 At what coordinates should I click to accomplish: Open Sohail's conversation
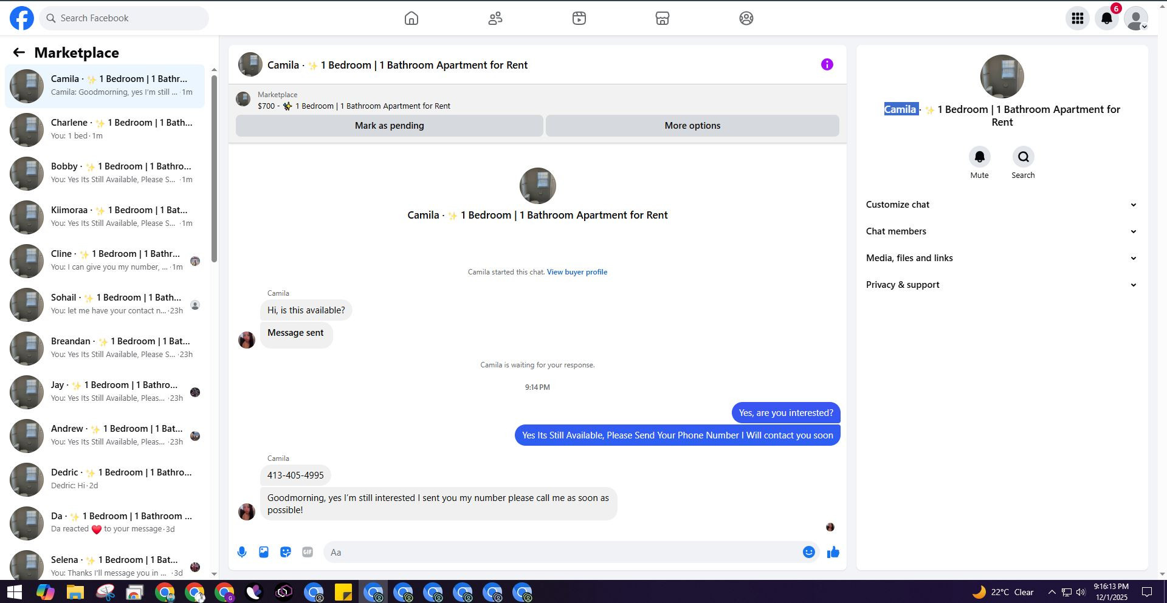pos(105,304)
